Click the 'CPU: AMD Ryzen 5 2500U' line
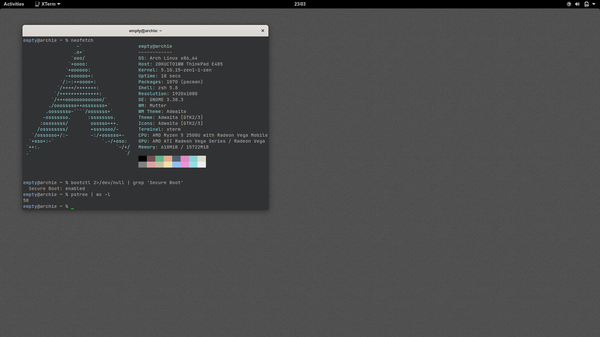The image size is (600, 337). coord(203,135)
